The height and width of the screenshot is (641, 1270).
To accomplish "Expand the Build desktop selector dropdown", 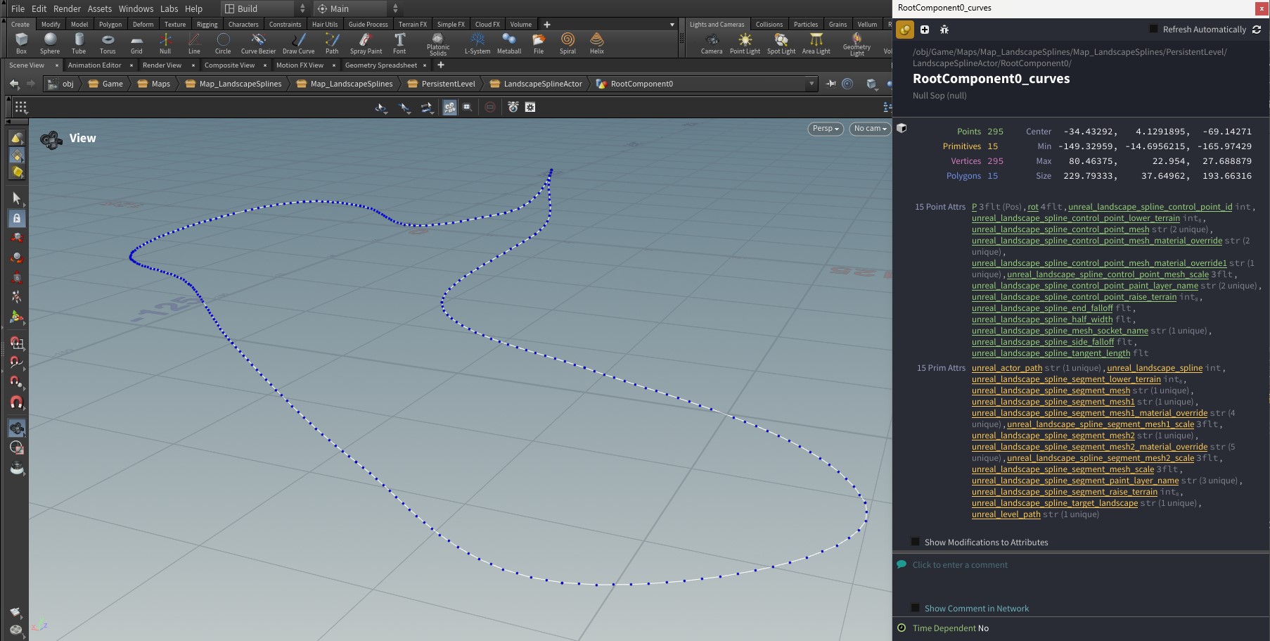I will point(265,8).
